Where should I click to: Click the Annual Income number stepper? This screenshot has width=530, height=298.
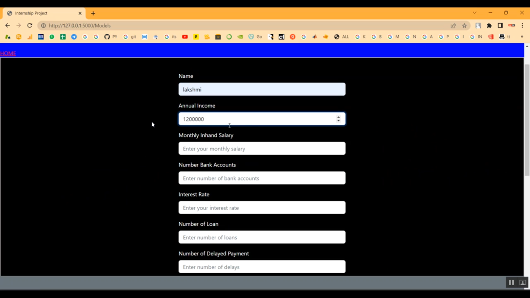[x=338, y=119]
